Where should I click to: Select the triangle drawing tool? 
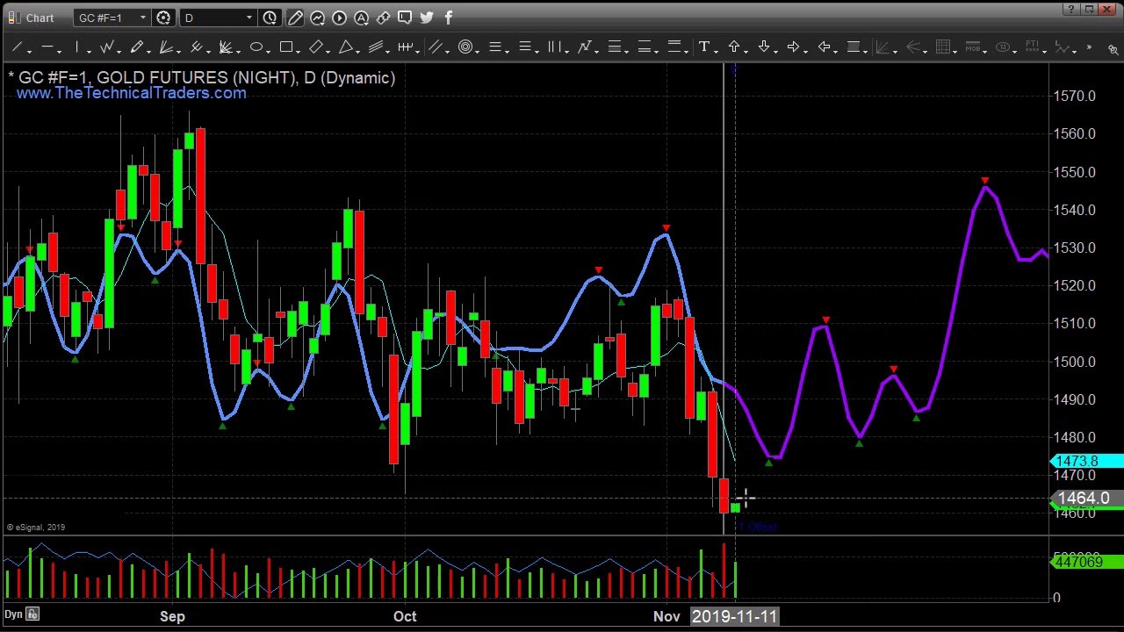pyautogui.click(x=345, y=47)
